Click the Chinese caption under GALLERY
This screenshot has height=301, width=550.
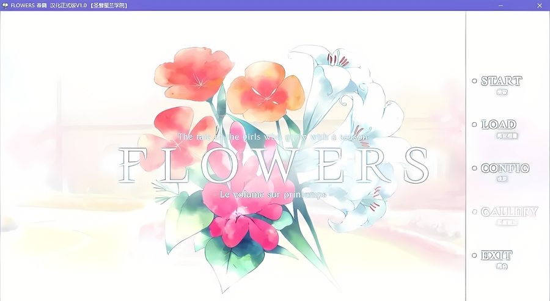506,222
